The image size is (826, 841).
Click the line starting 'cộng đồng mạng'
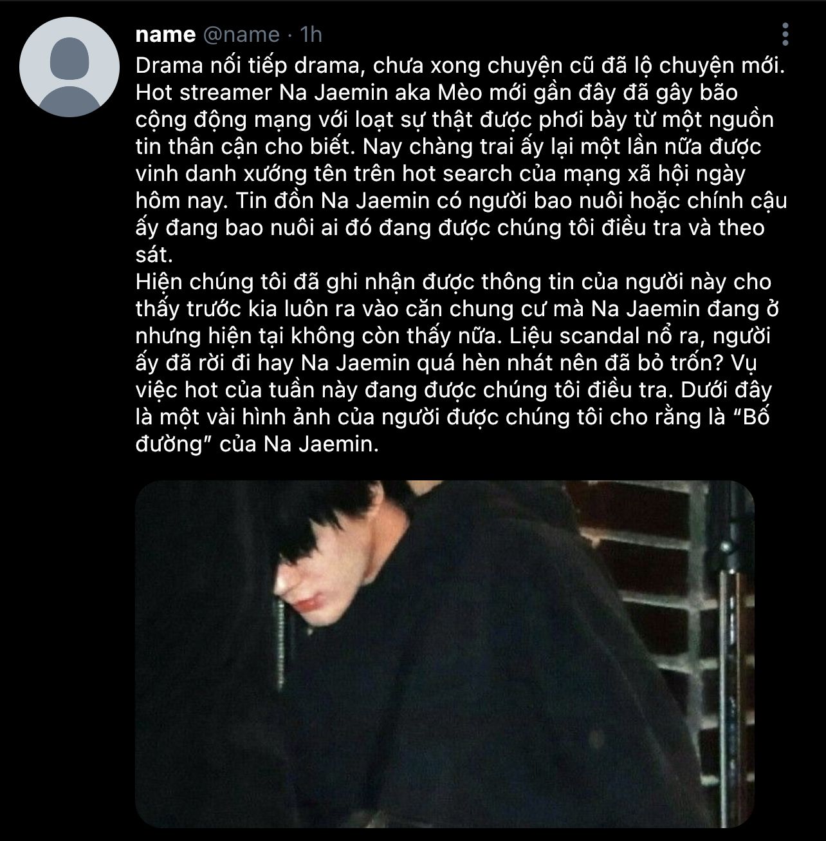[455, 120]
